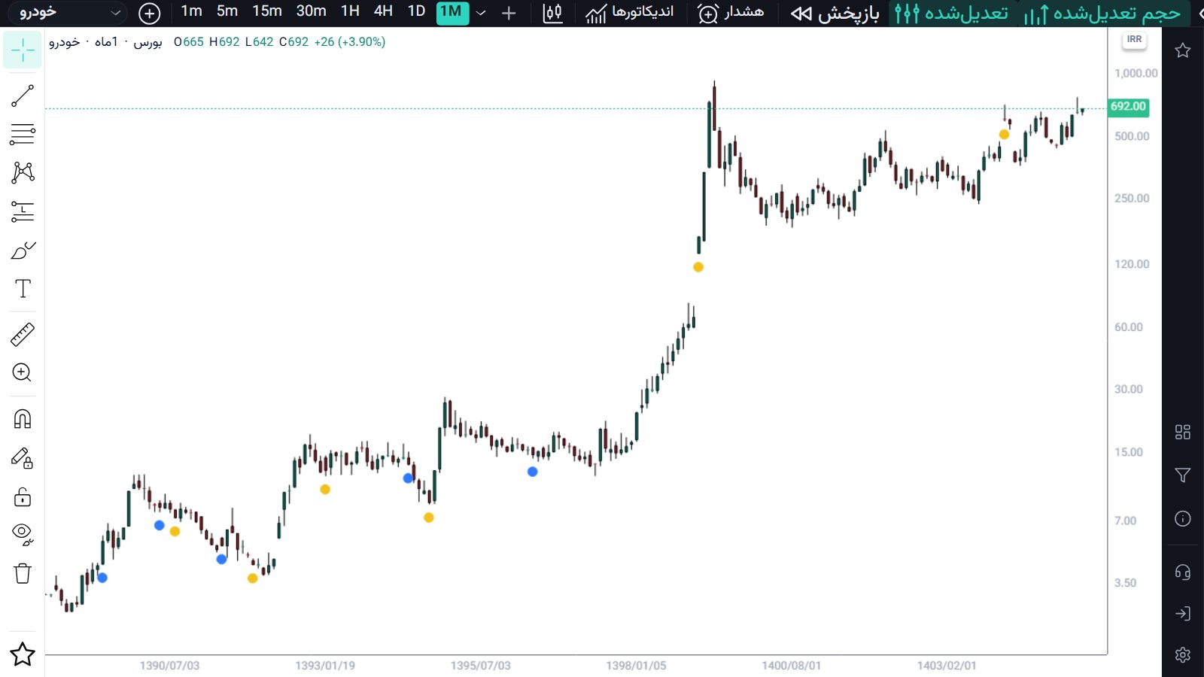Switch to the 1m timeframe
The width and height of the screenshot is (1204, 677).
(x=192, y=11)
